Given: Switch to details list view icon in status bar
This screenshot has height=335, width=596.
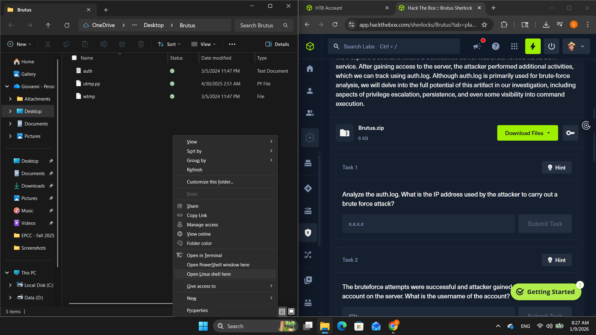Looking at the screenshot, I should pyautogui.click(x=282, y=311).
